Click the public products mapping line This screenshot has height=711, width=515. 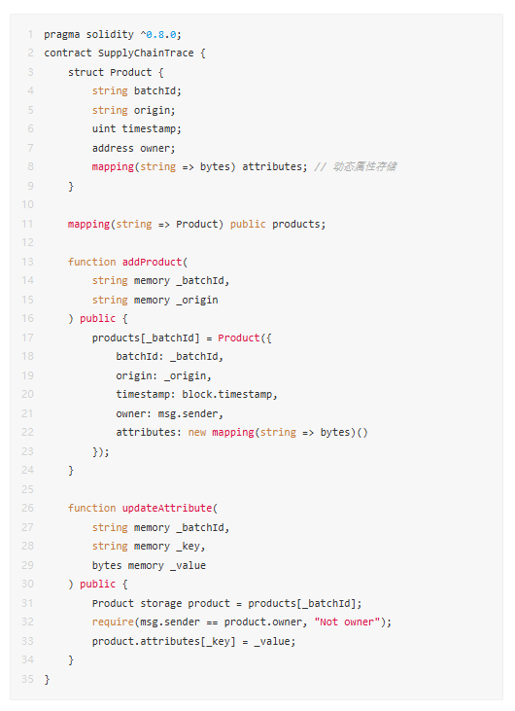coord(196,224)
